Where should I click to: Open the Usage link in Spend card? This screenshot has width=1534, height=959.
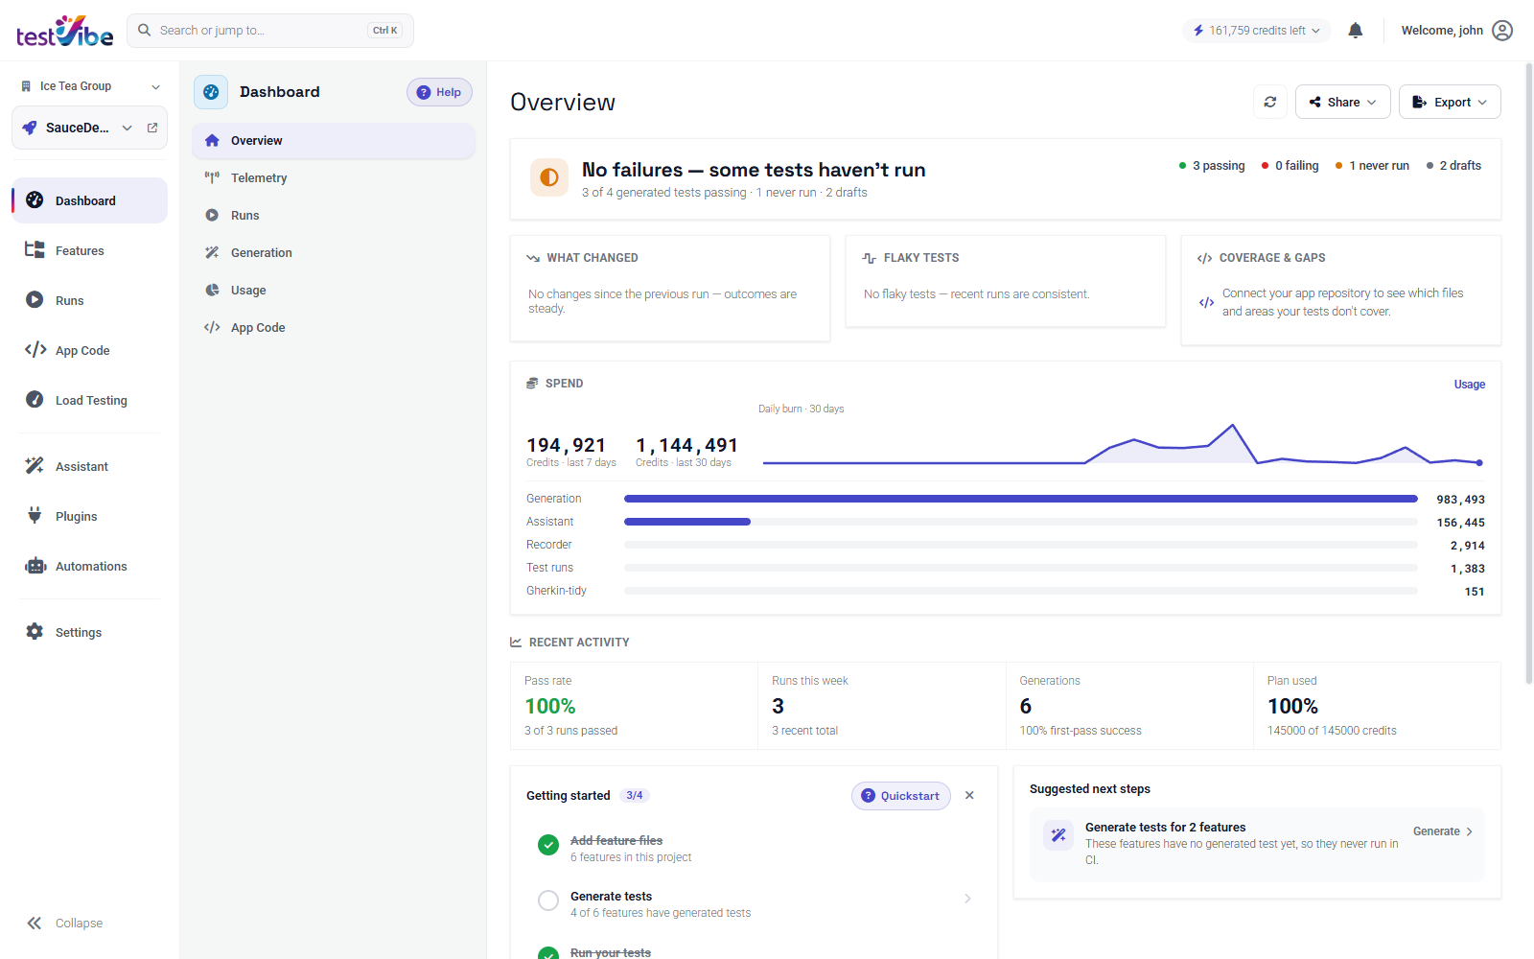click(x=1469, y=385)
